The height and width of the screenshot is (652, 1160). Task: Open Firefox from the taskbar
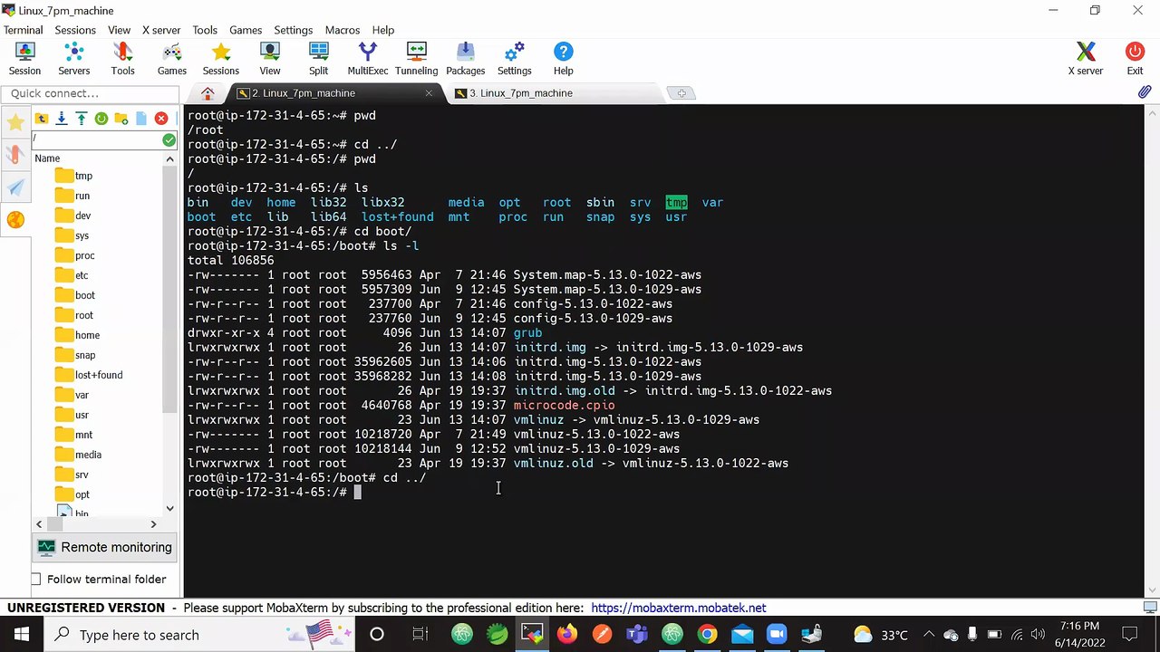pos(567,635)
